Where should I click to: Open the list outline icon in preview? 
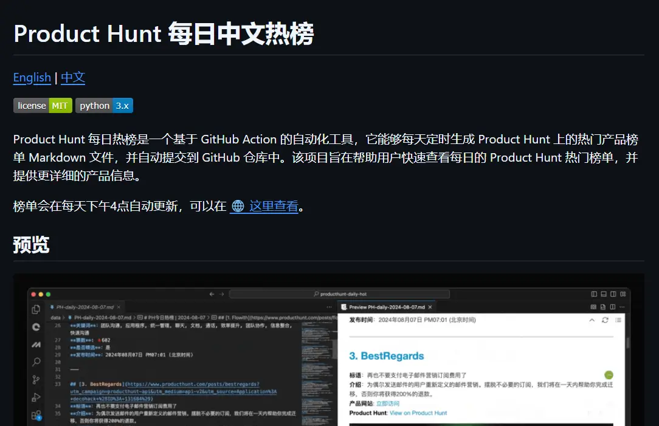click(618, 320)
